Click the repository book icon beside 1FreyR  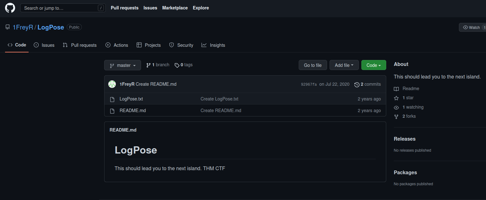click(x=8, y=27)
